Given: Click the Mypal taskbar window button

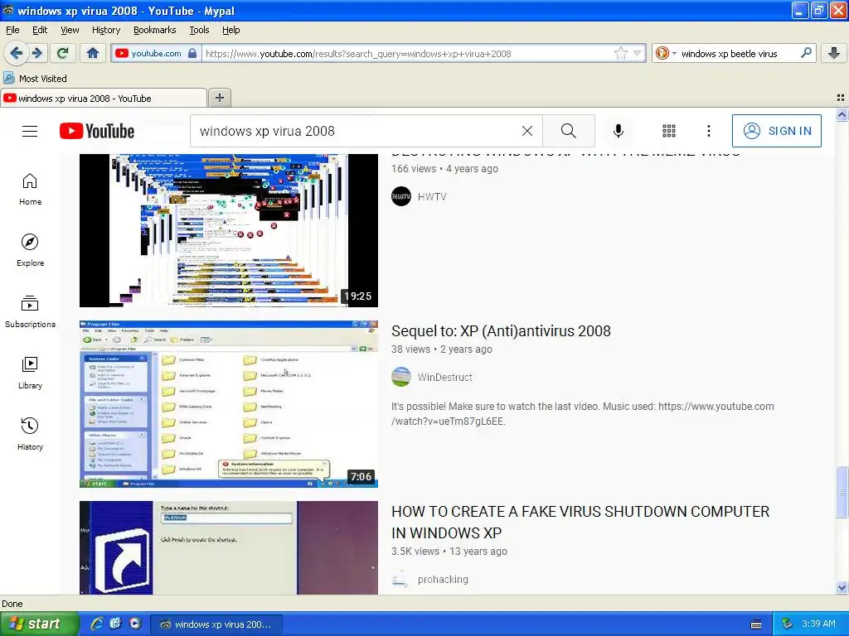Looking at the screenshot, I should point(216,624).
